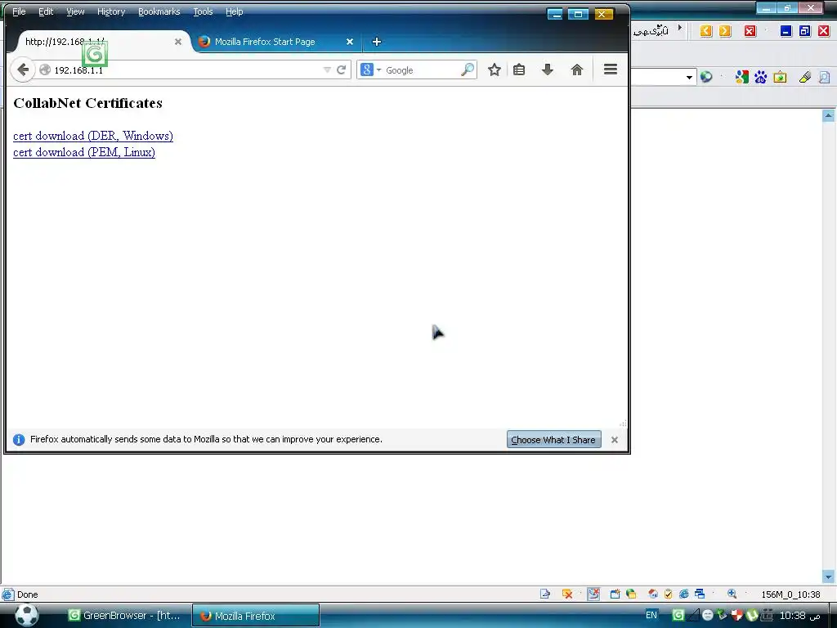
Task: Click GreenBrowser status bar house icon
Action: [652, 594]
